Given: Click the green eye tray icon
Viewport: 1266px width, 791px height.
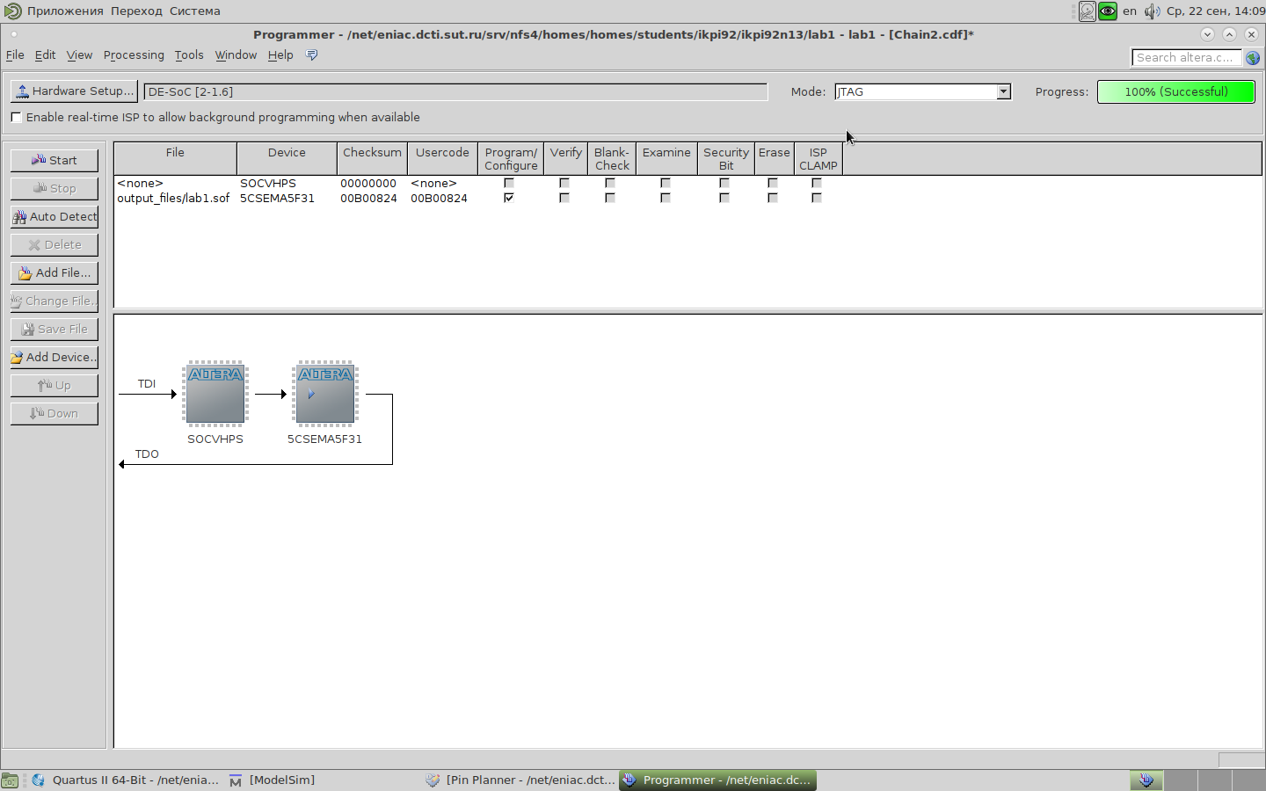Looking at the screenshot, I should click(1108, 11).
